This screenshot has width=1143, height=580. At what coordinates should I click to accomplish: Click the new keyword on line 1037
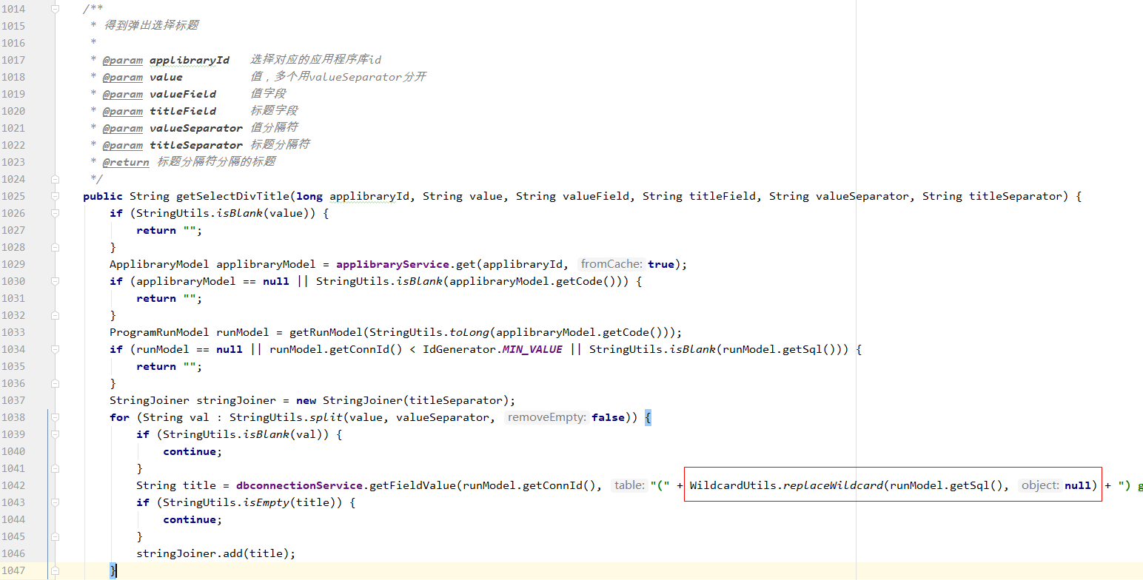coord(306,400)
